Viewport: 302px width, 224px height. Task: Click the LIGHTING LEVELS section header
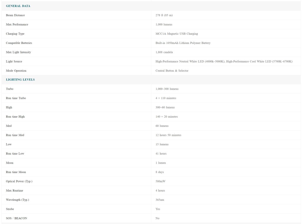point(20,80)
